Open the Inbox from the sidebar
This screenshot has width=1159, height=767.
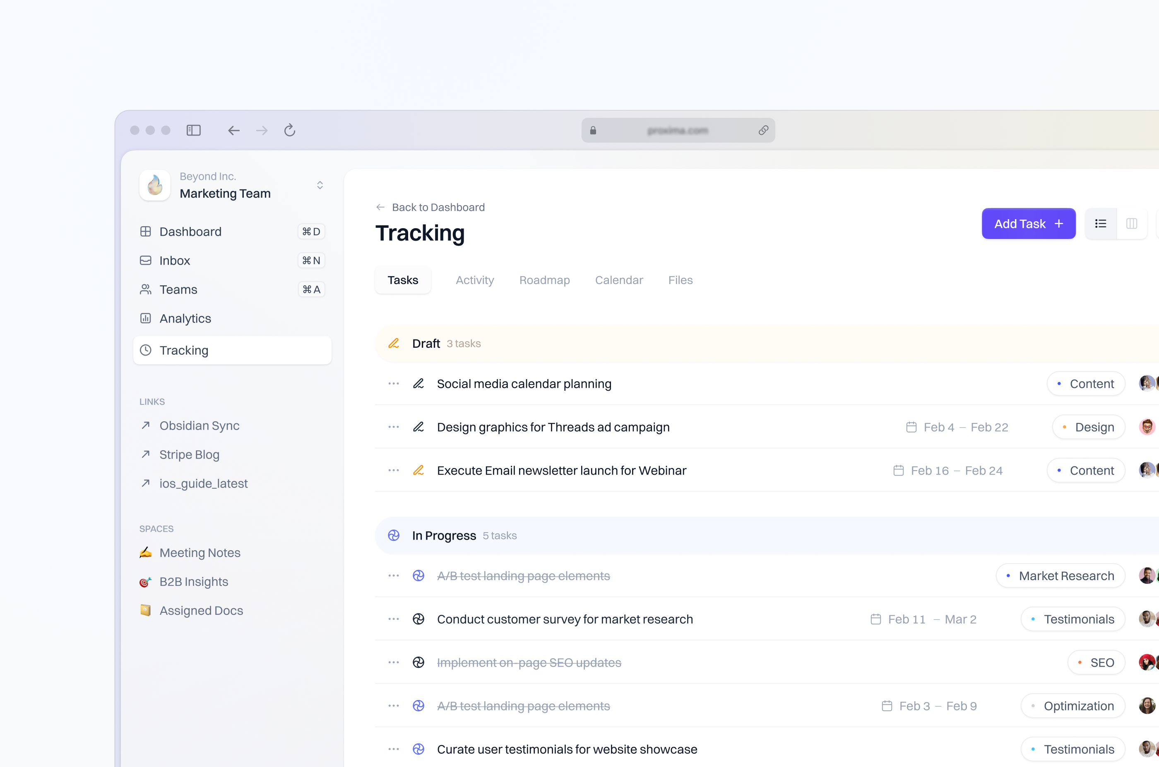pos(174,260)
